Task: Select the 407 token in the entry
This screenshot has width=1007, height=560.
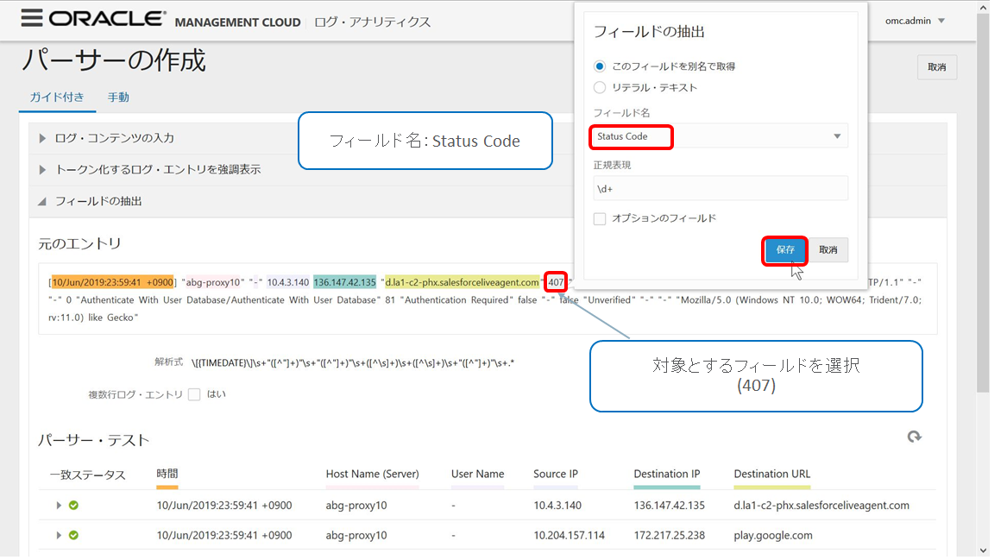Action: pyautogui.click(x=556, y=282)
